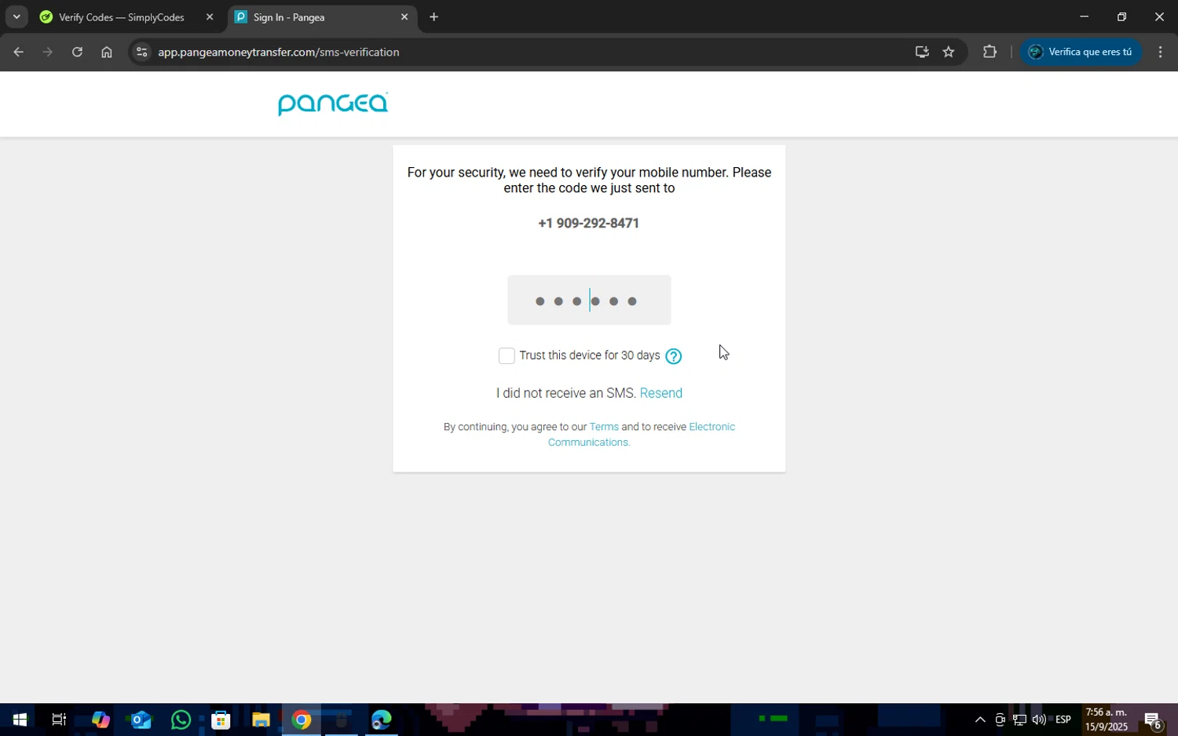1178x736 pixels.
Task: Open the Windows Start menu
Action: pos(20,720)
